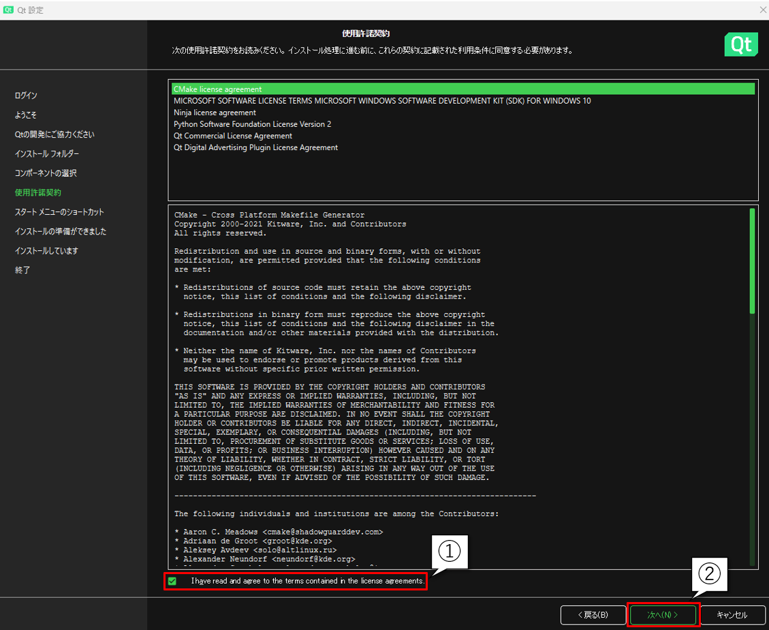769x630 pixels.
Task: Click the Qt logo in the header
Action: pos(740,44)
